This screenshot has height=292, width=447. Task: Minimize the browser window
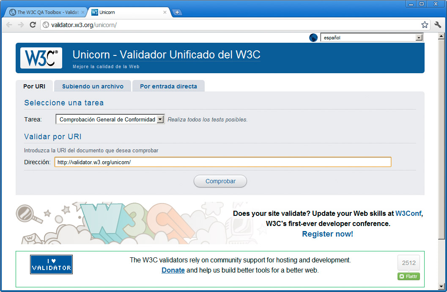[411, 4]
